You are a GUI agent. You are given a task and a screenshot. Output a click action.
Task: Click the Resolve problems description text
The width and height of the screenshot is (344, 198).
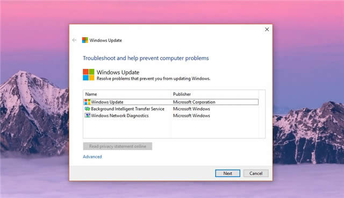coord(153,79)
